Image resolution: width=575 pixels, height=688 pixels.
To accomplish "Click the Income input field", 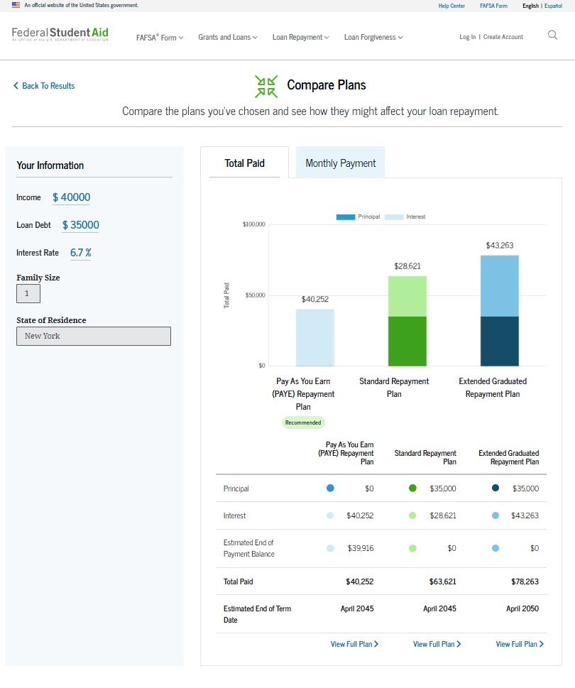I will click(72, 197).
